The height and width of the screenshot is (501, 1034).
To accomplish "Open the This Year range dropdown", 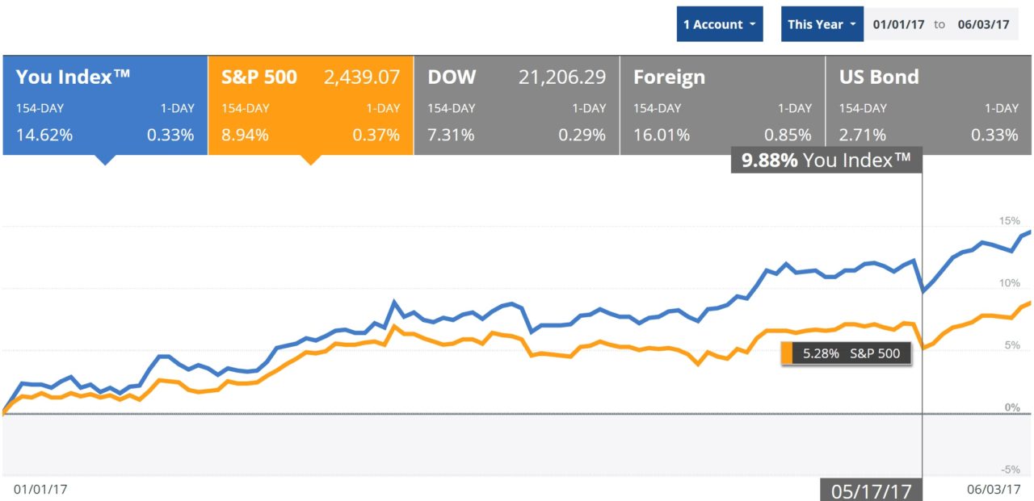I will click(822, 24).
